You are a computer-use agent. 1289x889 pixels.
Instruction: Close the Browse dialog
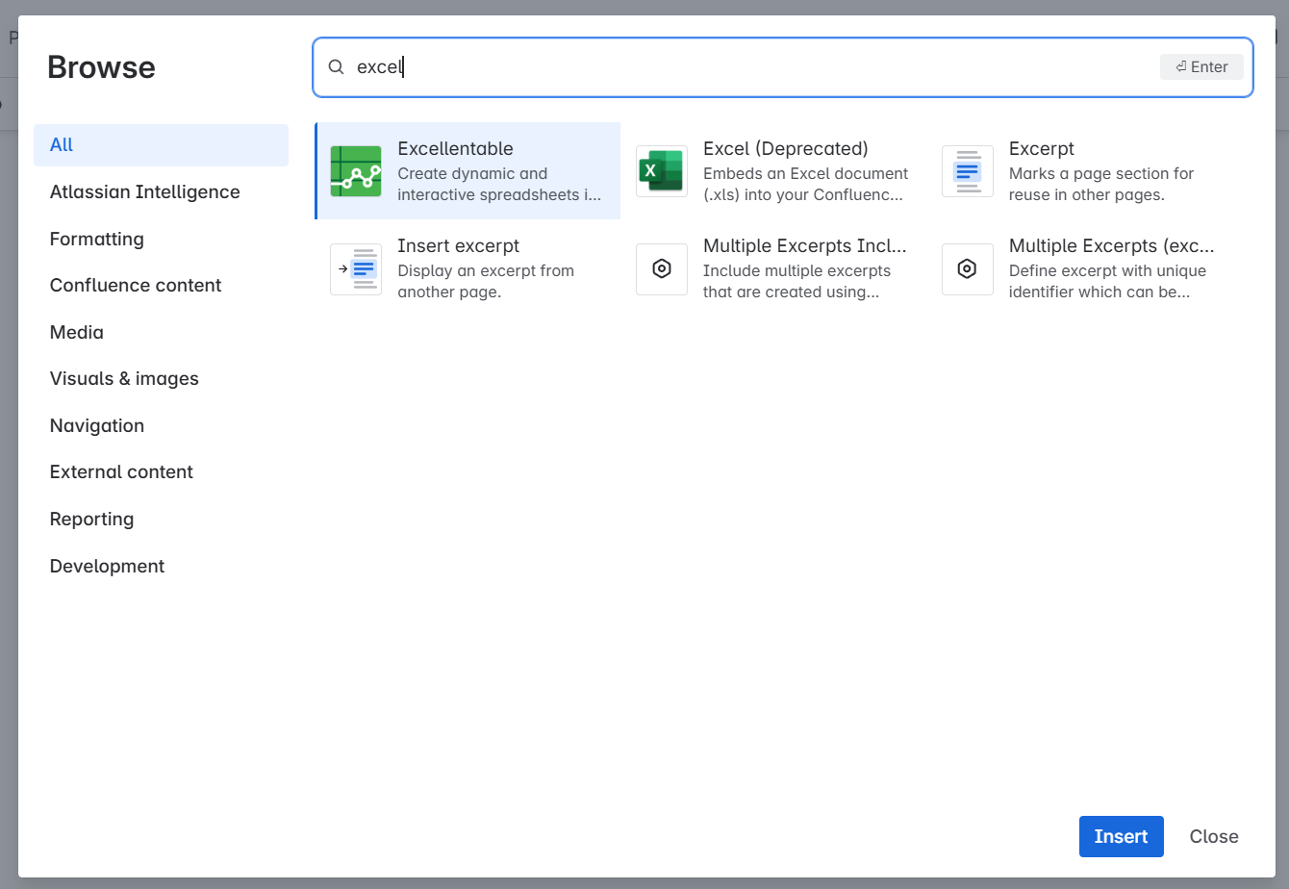[x=1214, y=836]
